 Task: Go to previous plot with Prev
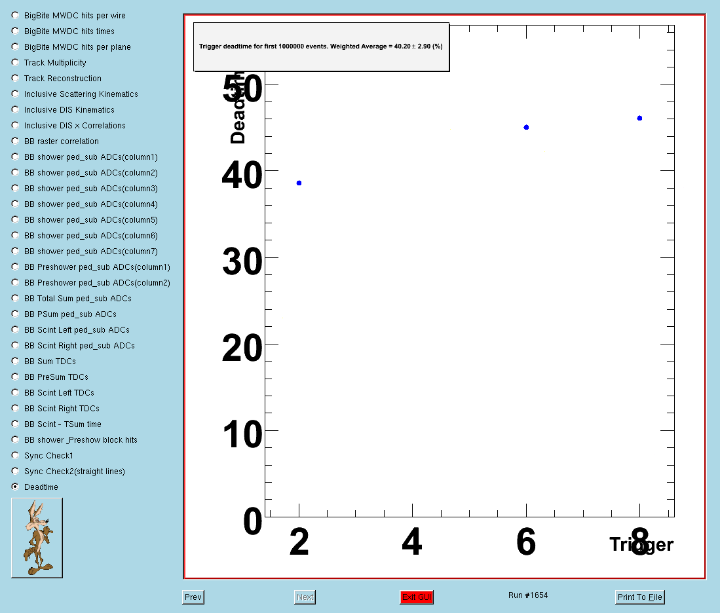pyautogui.click(x=193, y=597)
